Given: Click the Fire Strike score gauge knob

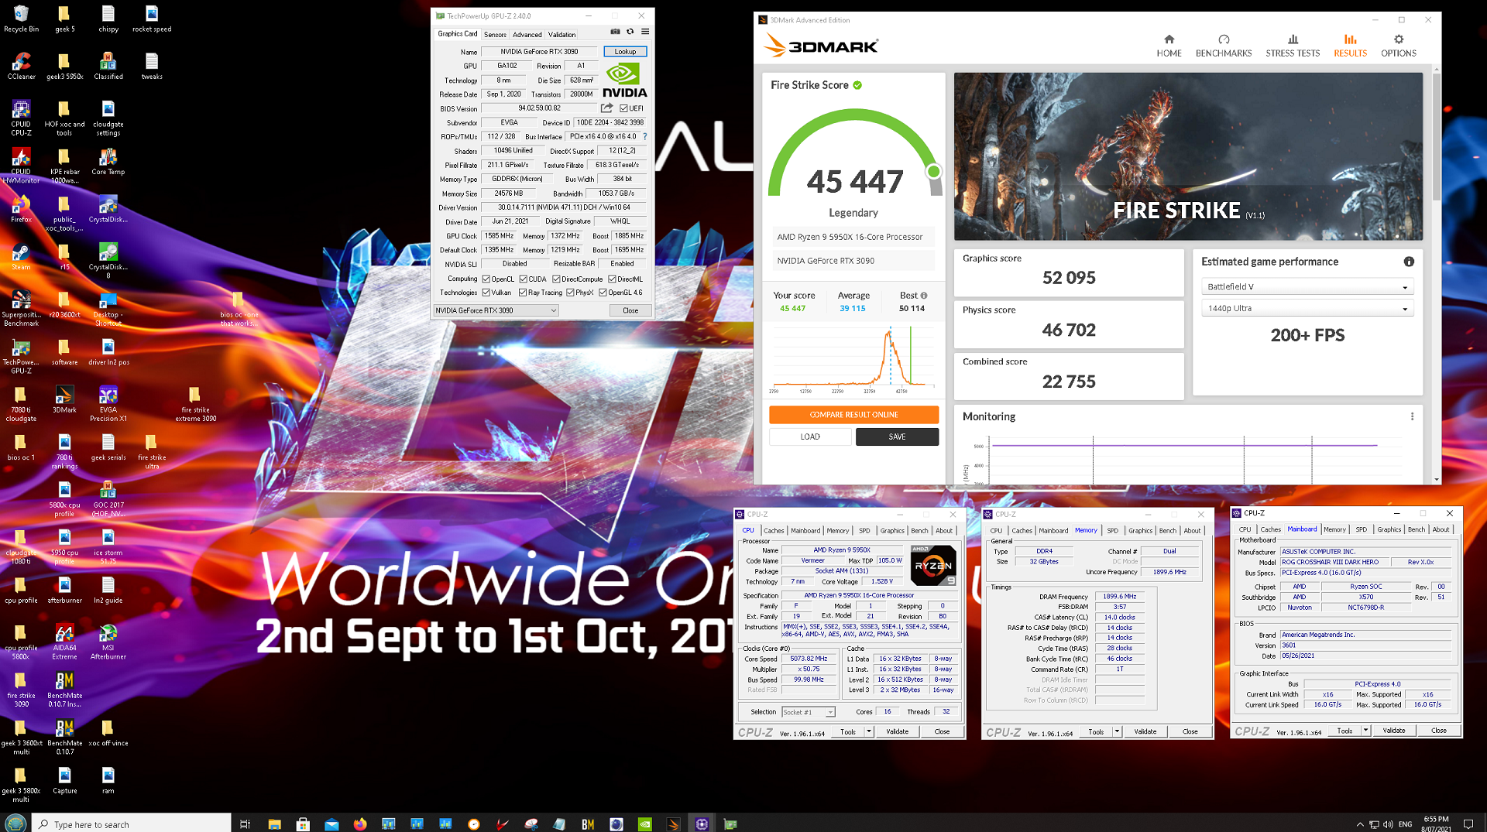Looking at the screenshot, I should (933, 171).
